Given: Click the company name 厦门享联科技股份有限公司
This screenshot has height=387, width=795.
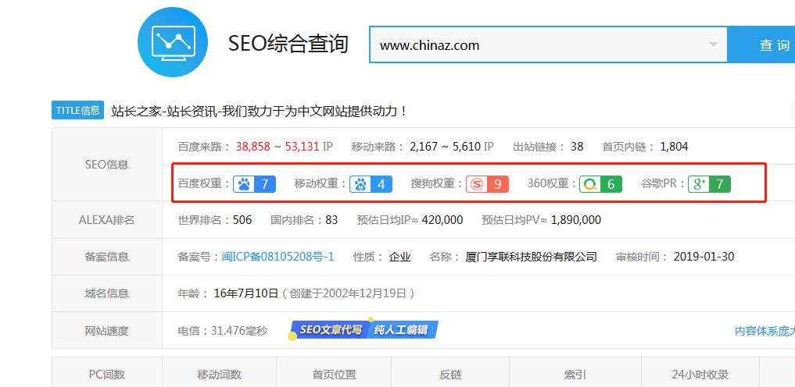Looking at the screenshot, I should 531,257.
